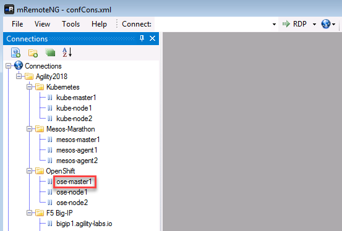
Task: Click the globe icon of the Connections root
Action: point(19,65)
